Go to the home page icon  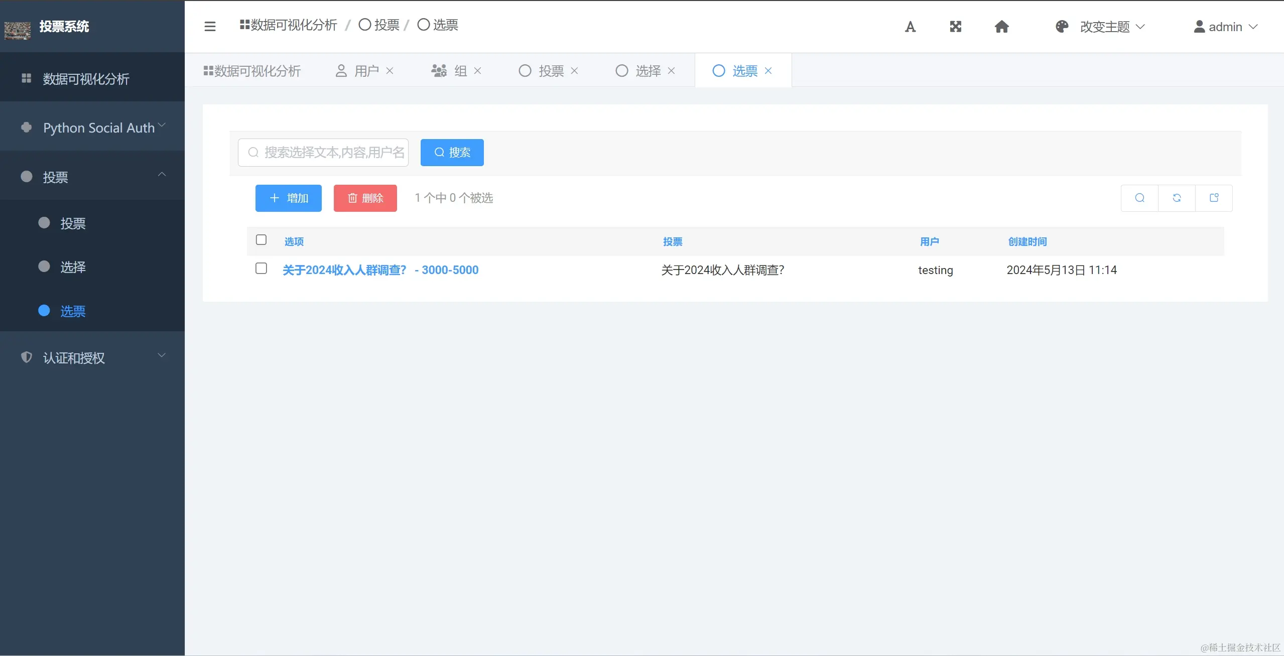pyautogui.click(x=1001, y=27)
